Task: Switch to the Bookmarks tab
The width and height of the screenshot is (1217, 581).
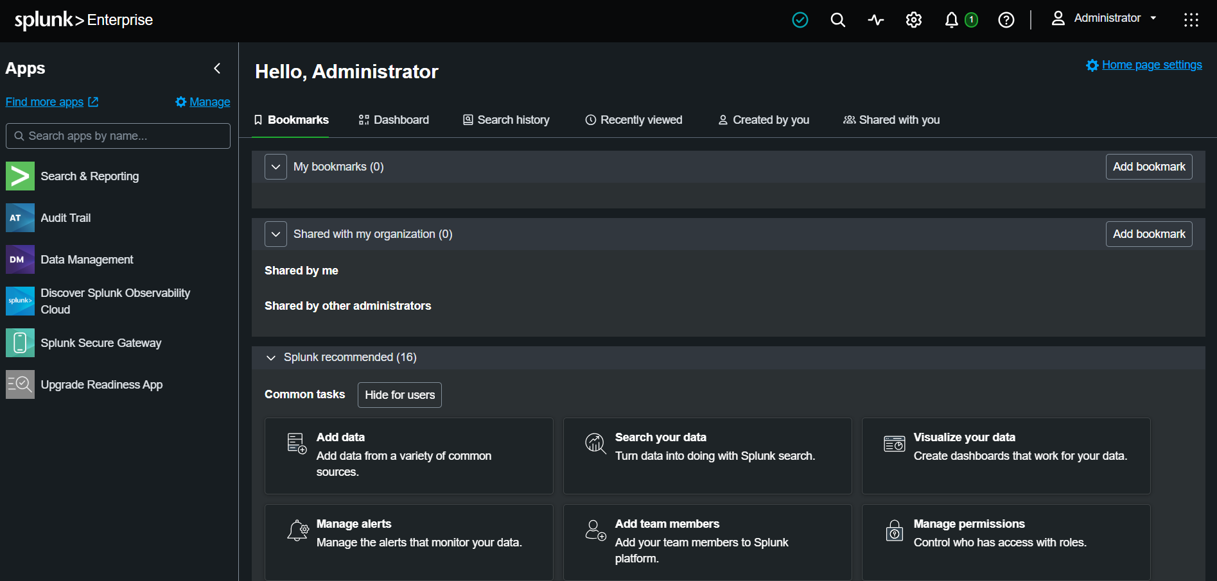Action: (x=291, y=120)
